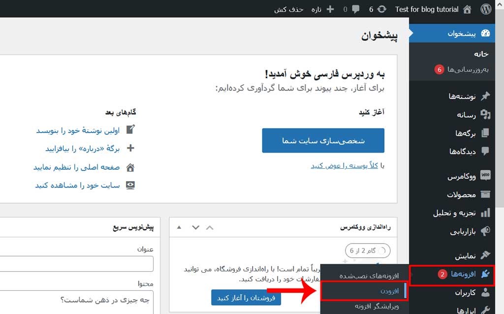Select افزونه‌های نصب‌شده in flyout menu
The height and width of the screenshot is (314, 504).
point(369,276)
